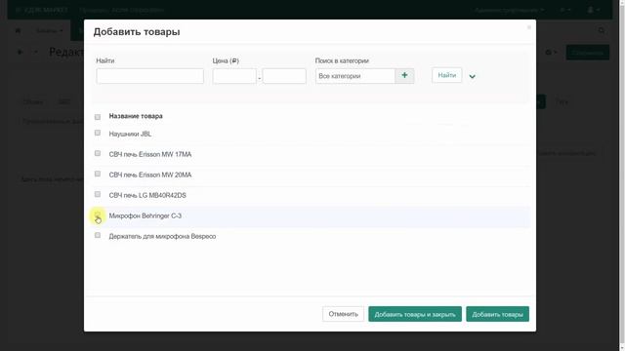This screenshot has width=625, height=351.
Task: Focus the maximum price field
Action: coord(284,76)
